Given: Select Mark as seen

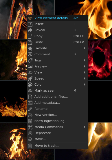Looking at the screenshot, I should [58, 91].
